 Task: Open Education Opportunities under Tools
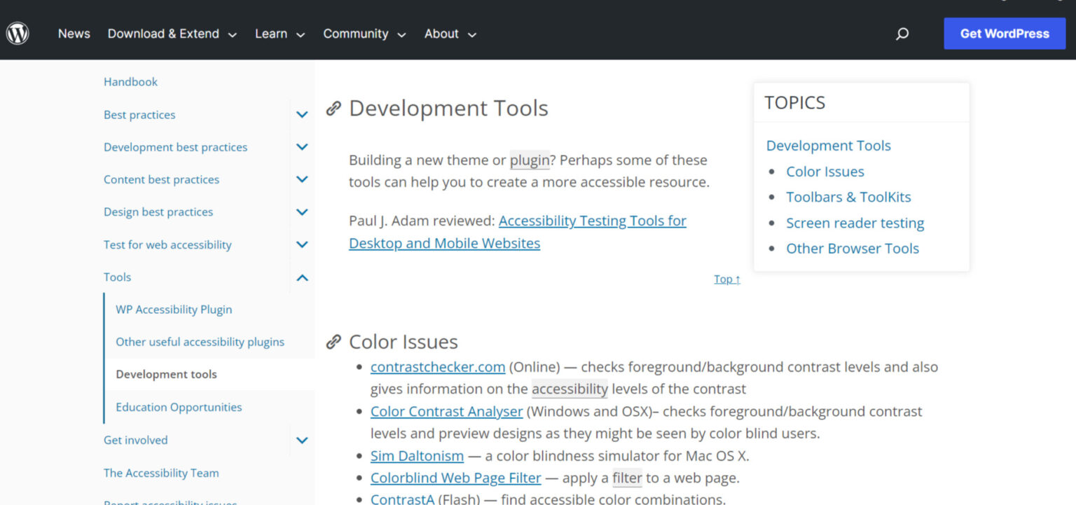click(178, 407)
